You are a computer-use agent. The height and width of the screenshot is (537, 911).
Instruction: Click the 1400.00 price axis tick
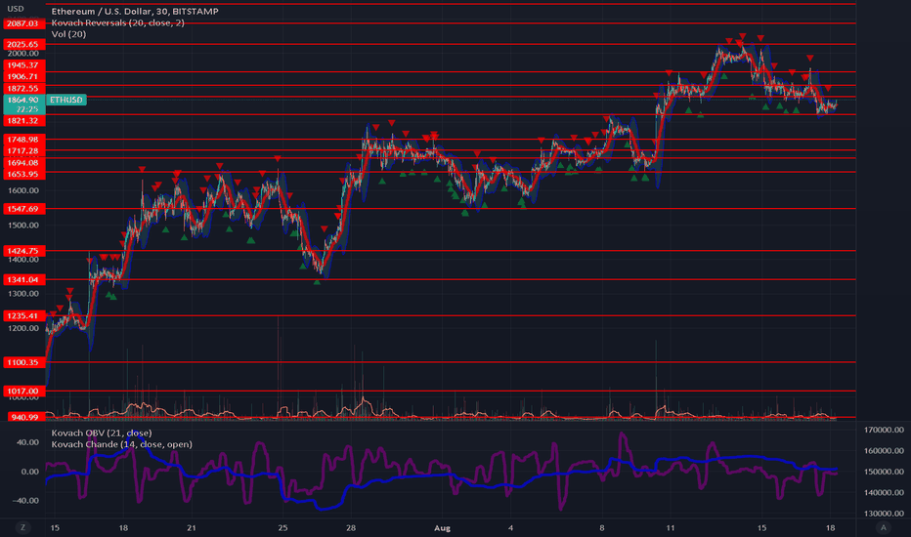tap(23, 260)
